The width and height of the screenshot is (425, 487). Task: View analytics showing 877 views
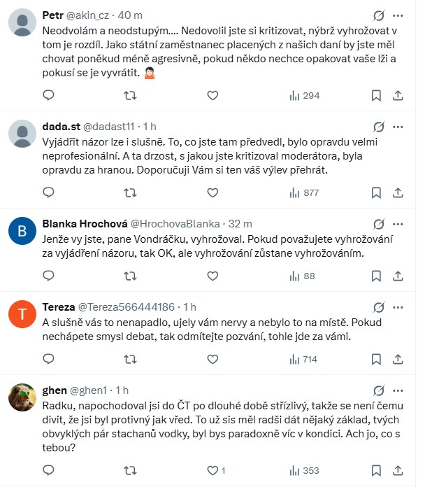[x=303, y=192]
